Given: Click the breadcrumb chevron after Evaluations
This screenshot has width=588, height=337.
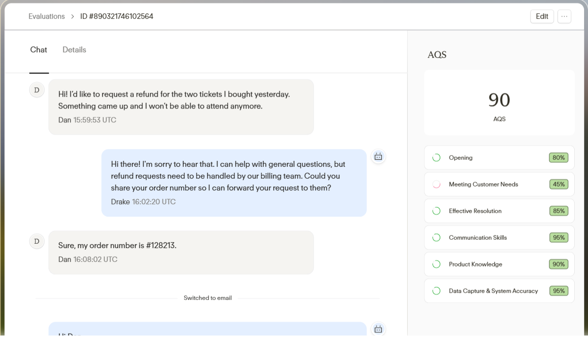Looking at the screenshot, I should point(72,16).
